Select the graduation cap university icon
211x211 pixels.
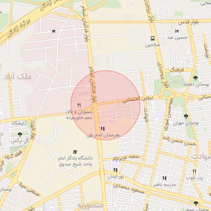tap(75, 152)
